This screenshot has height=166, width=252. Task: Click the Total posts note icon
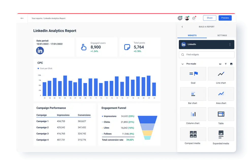[x=127, y=47]
